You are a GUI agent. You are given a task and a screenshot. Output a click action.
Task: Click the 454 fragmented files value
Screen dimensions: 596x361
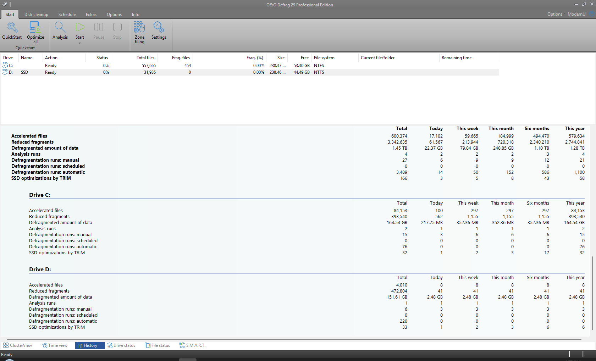pos(188,66)
